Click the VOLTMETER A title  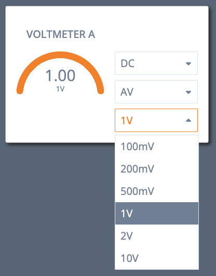tap(61, 34)
